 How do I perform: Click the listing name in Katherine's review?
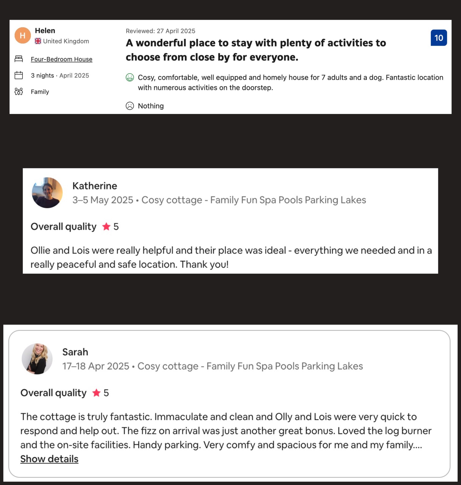[254, 200]
